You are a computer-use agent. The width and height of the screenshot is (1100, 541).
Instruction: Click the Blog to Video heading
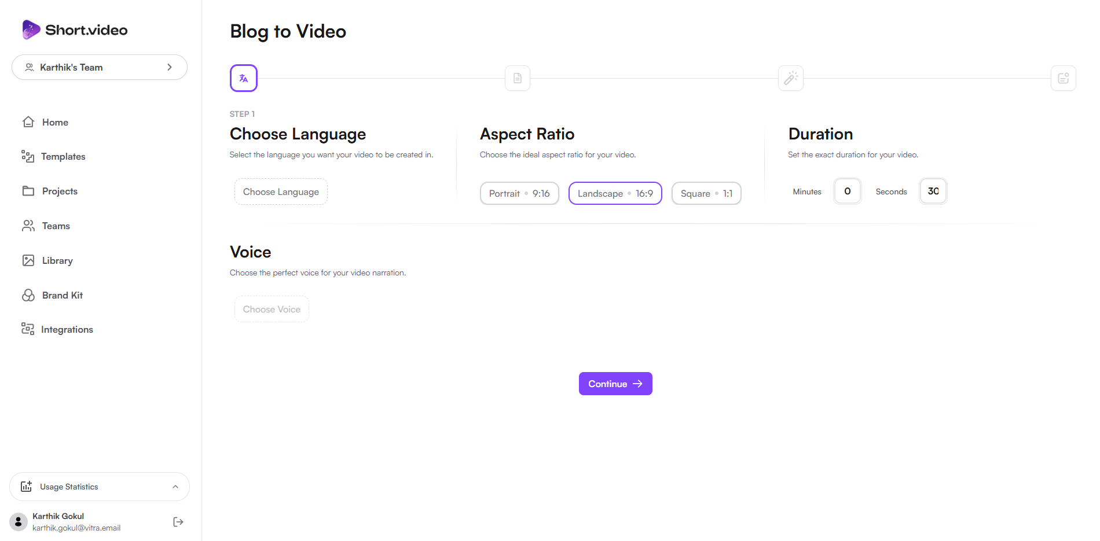pyautogui.click(x=288, y=31)
